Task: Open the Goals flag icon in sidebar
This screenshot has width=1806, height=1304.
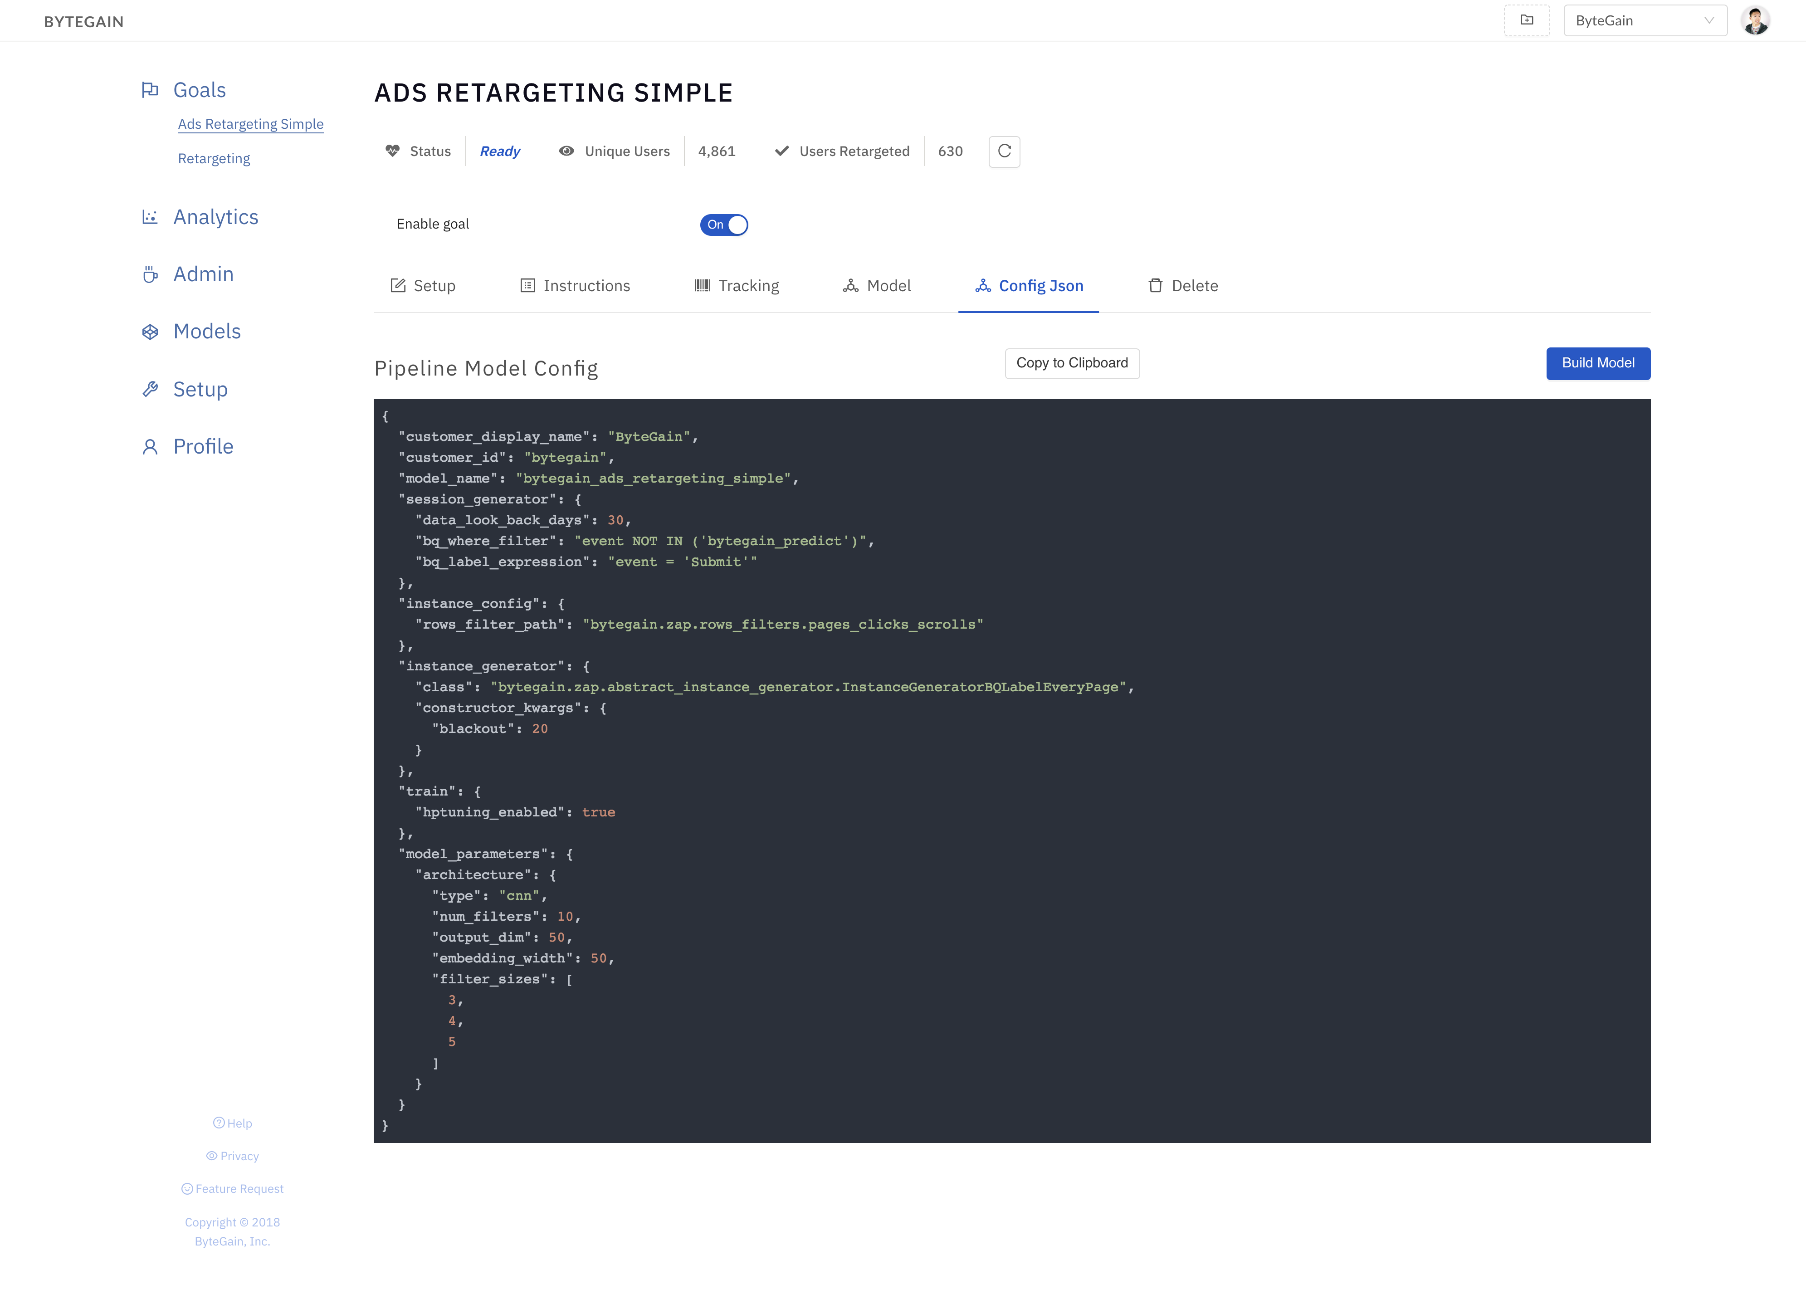Action: pos(151,90)
